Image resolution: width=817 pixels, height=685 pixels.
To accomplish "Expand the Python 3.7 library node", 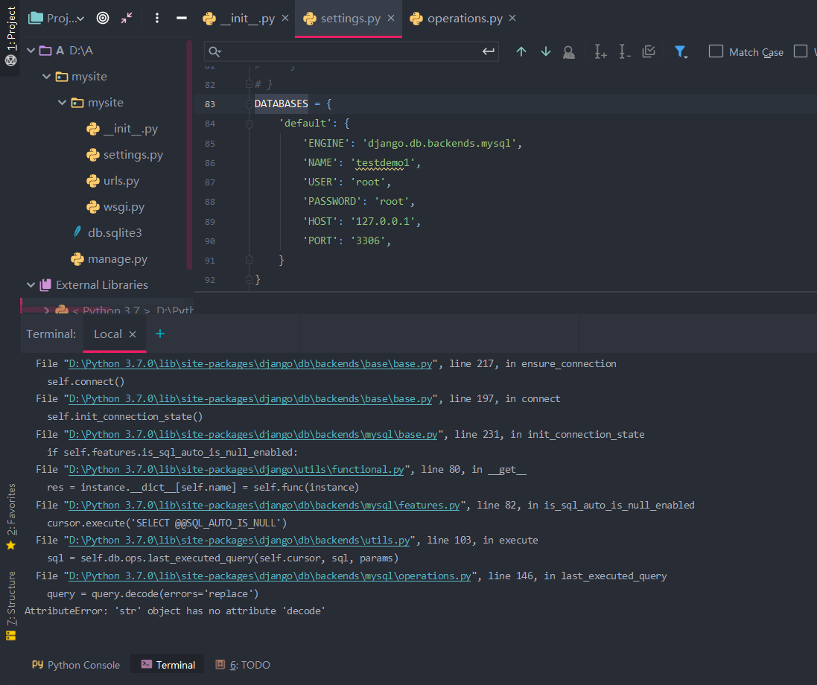I will 47,310.
